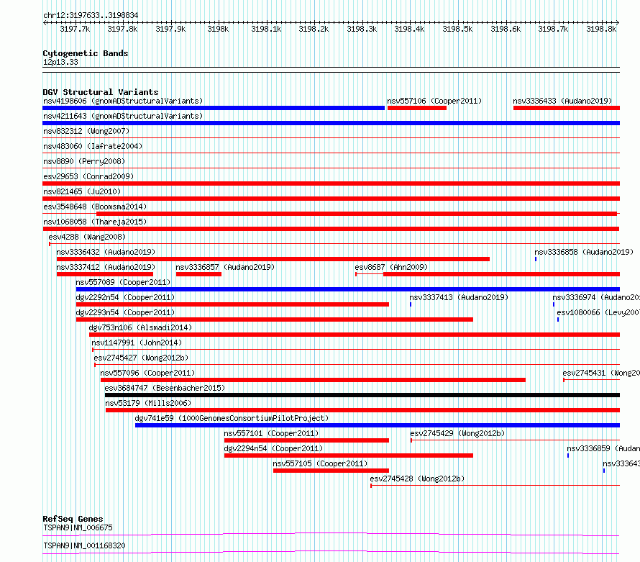Select nsv3337412 (Audano2019) variant label
Screen dimensions: 640x562
(106, 267)
